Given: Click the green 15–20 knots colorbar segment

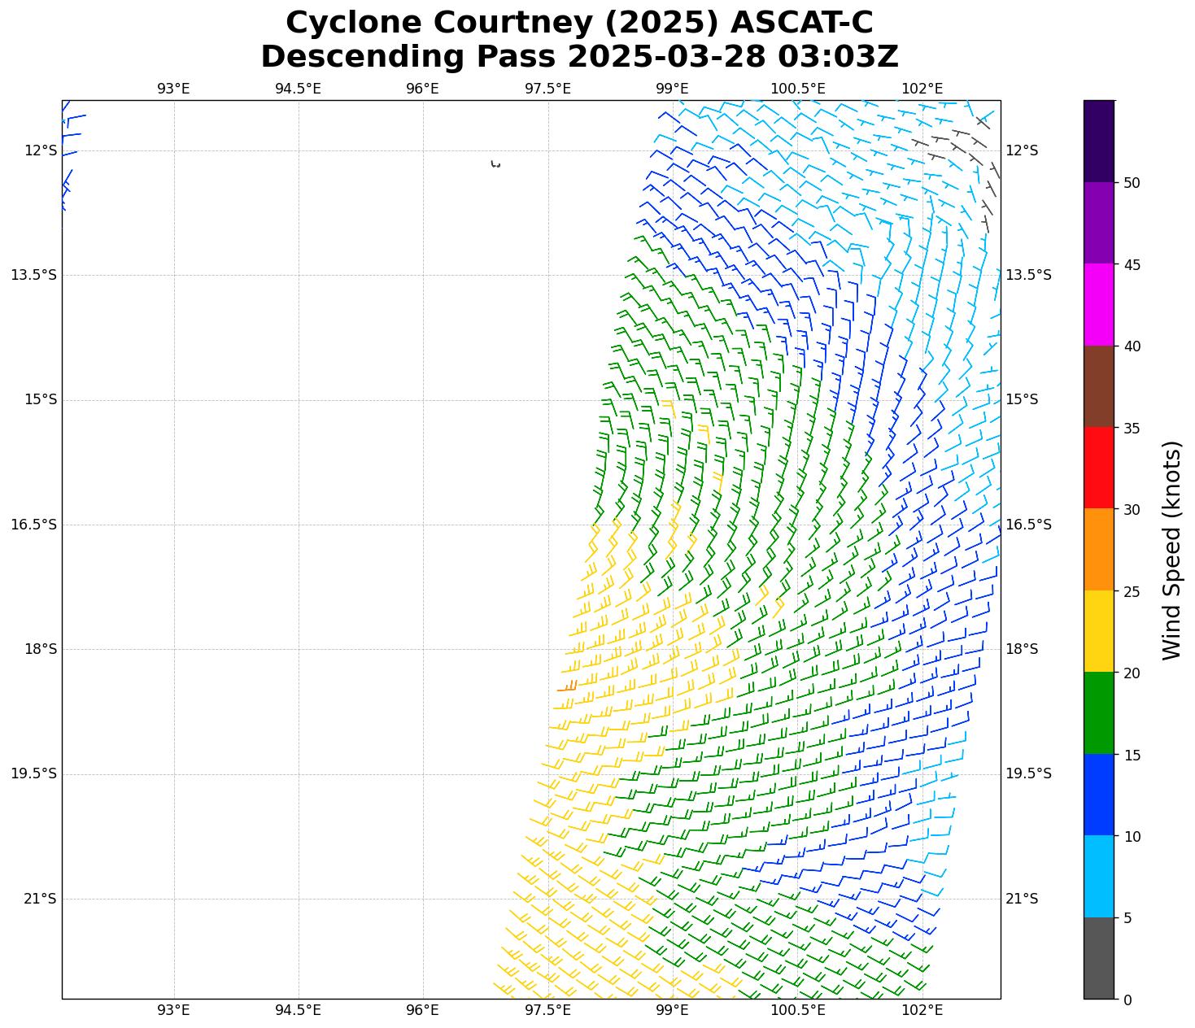Looking at the screenshot, I should 1098,713.
